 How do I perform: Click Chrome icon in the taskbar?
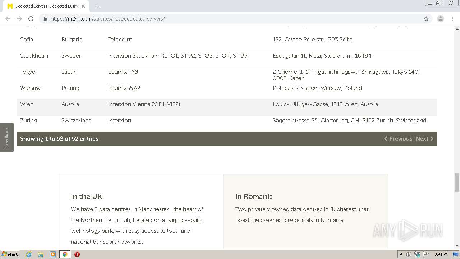click(65, 254)
